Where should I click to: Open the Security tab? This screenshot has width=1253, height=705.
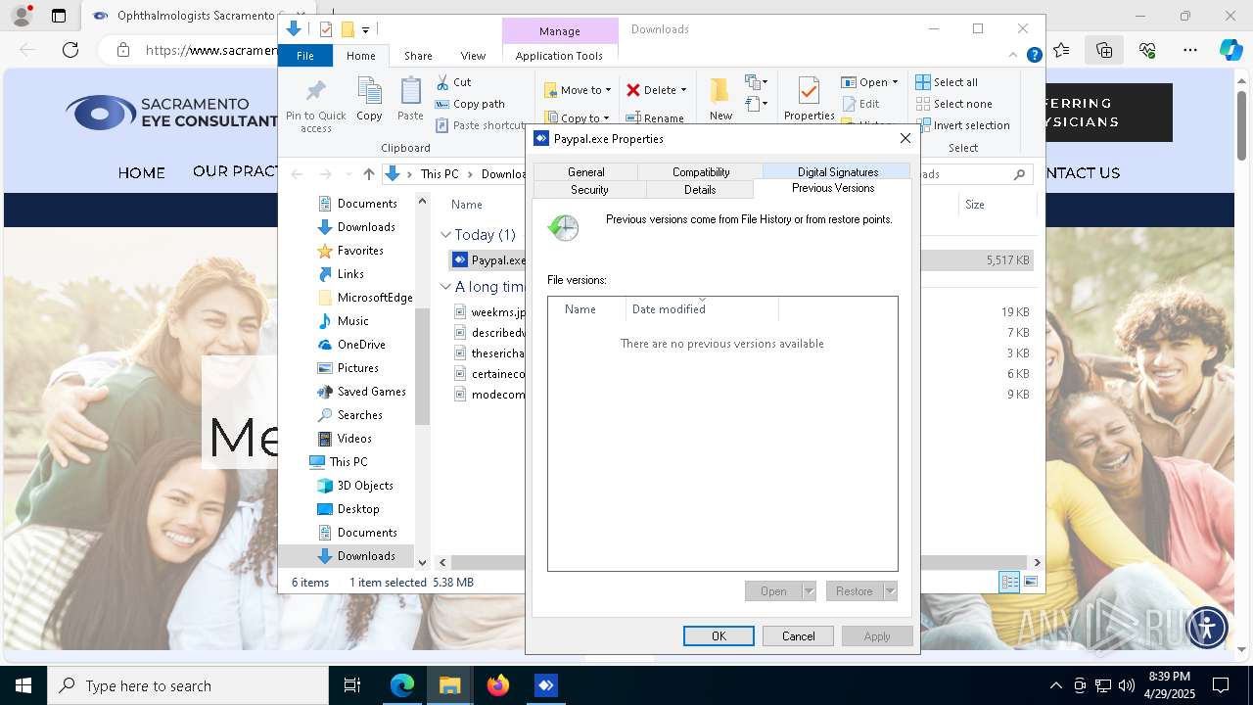(x=589, y=190)
